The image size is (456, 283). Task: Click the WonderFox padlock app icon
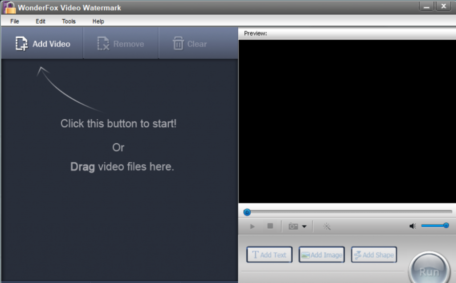[10, 8]
